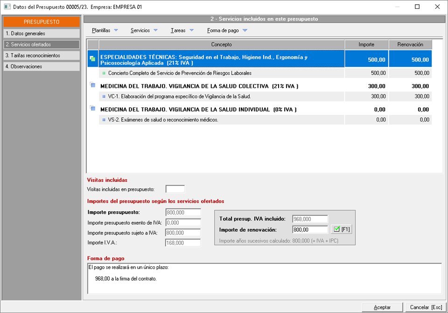Go to Datos generales section
This screenshot has height=313, width=448.
pos(42,34)
